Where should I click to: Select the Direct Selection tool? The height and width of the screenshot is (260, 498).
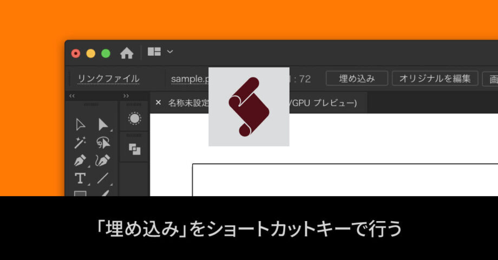(x=103, y=125)
